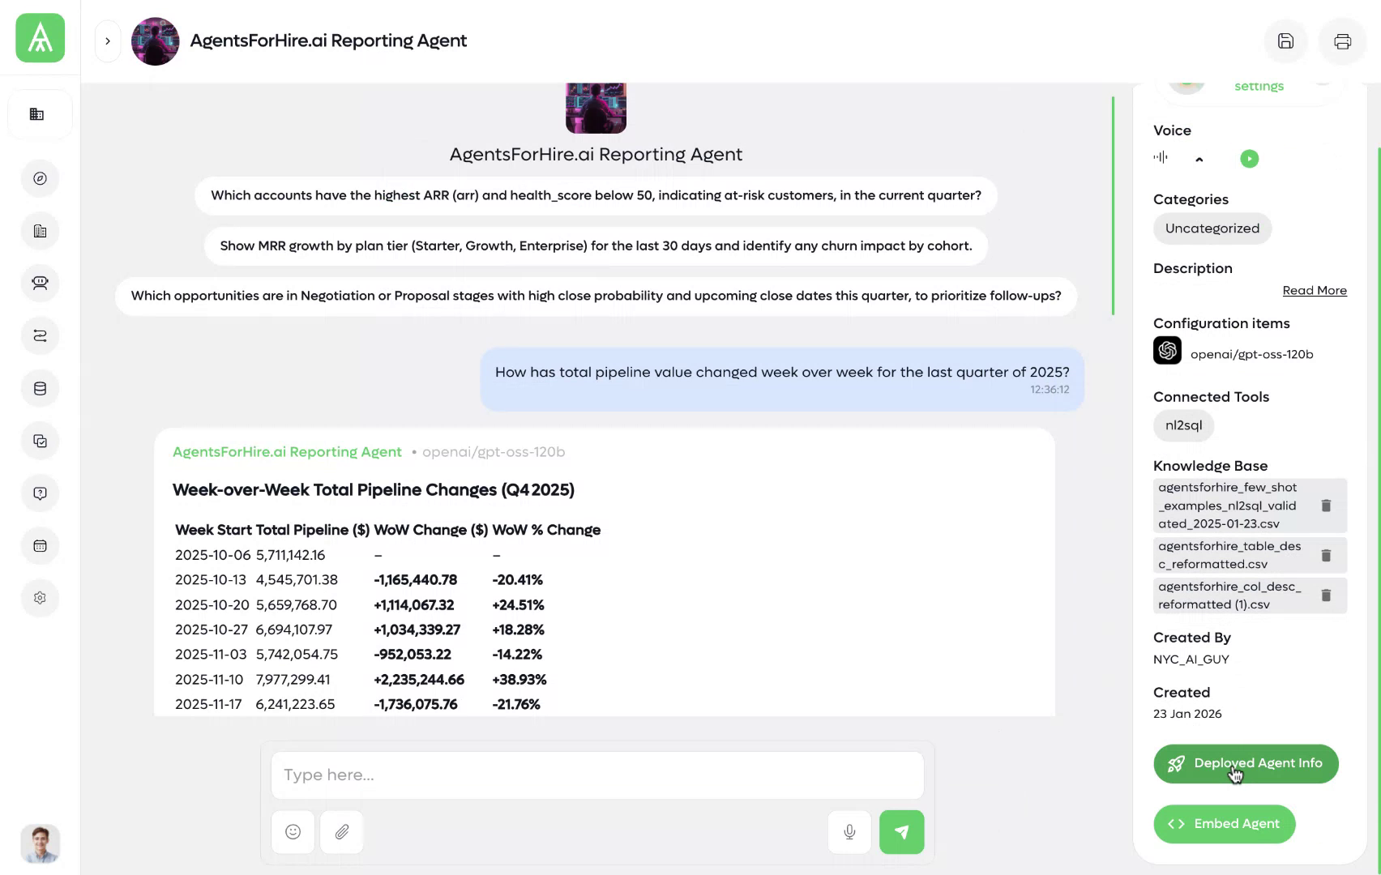Play the voice preview button
The width and height of the screenshot is (1381, 875).
click(x=1249, y=159)
